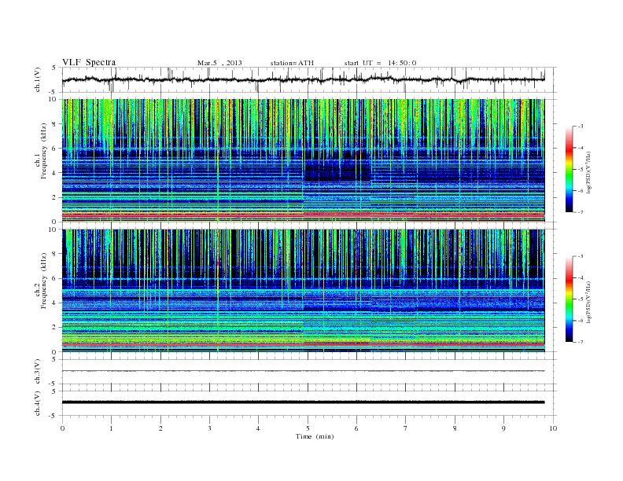Click the '-5' label on ch.1 color bar

tap(581, 170)
